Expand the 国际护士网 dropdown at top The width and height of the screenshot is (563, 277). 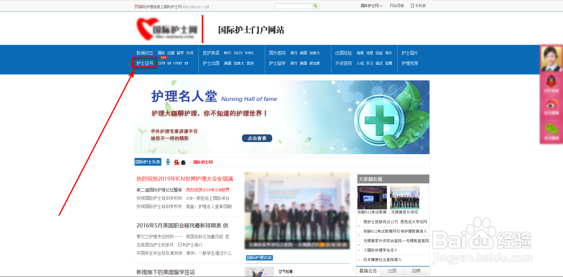(x=371, y=6)
